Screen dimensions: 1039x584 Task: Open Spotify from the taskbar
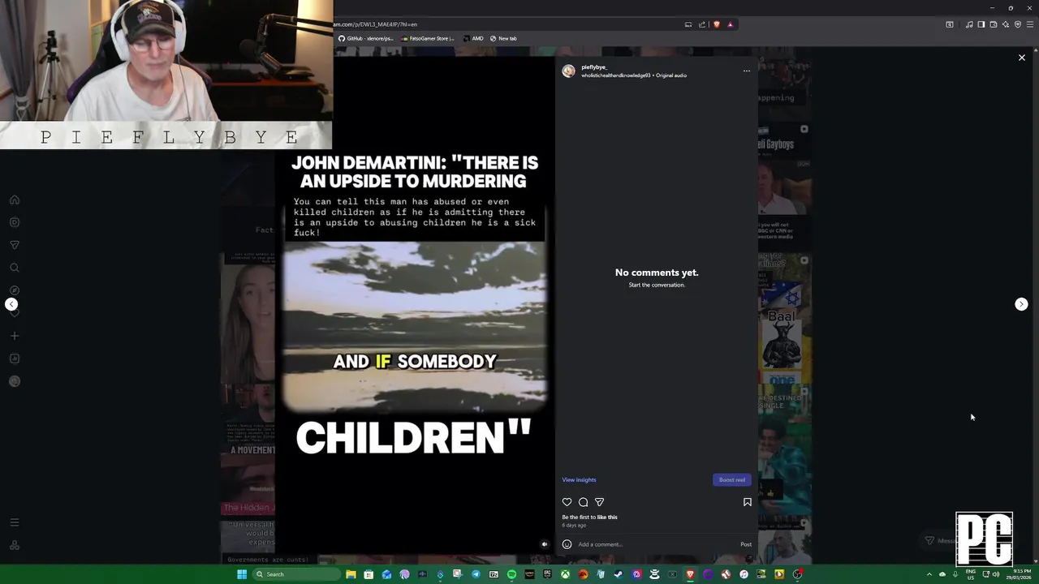tap(511, 574)
